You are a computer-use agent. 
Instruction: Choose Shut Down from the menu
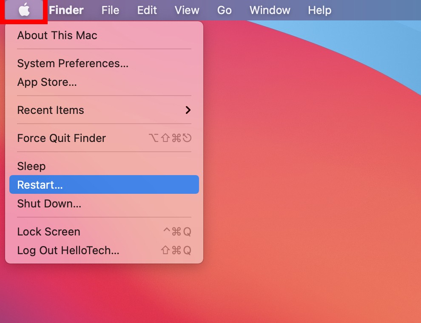49,204
